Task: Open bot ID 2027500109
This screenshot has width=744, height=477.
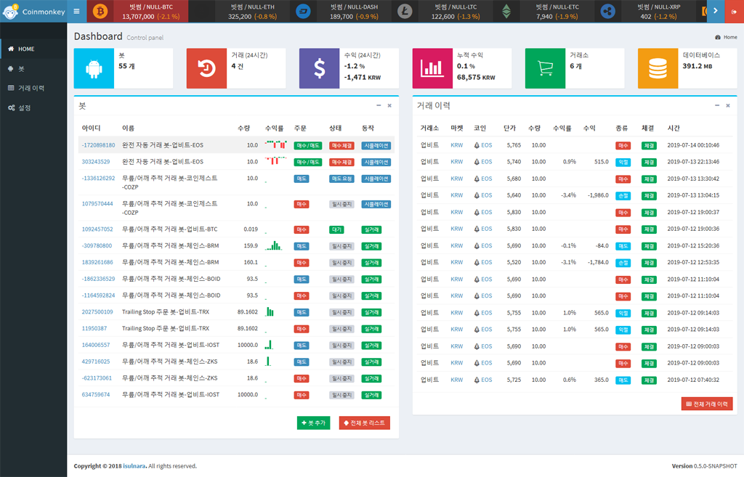Action: [97, 312]
